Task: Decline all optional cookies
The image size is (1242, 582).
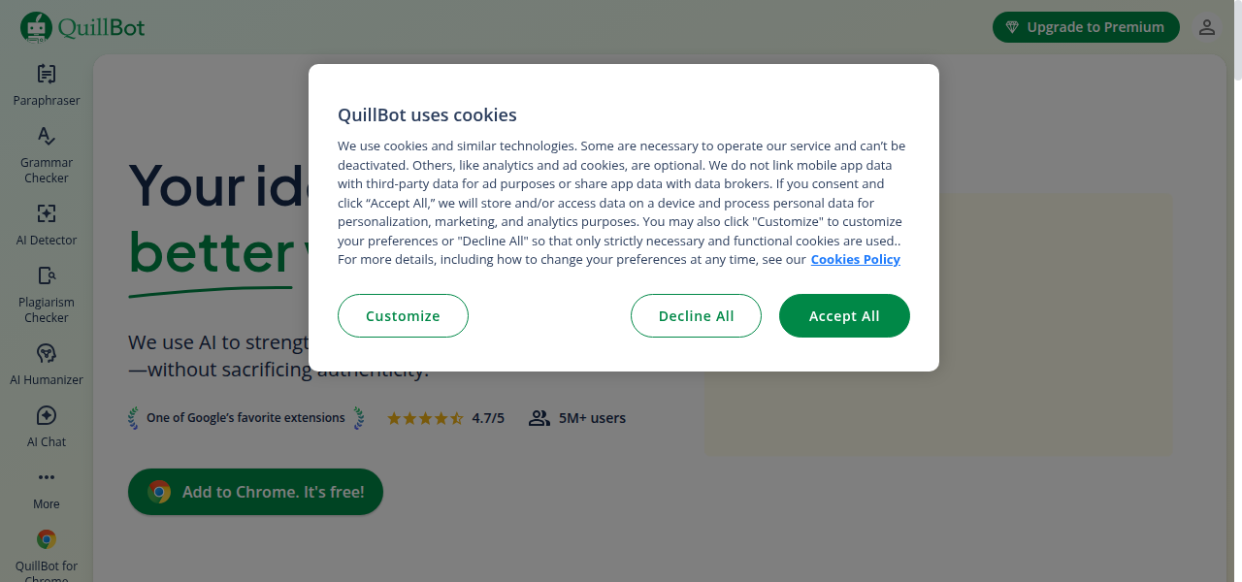Action: click(696, 315)
